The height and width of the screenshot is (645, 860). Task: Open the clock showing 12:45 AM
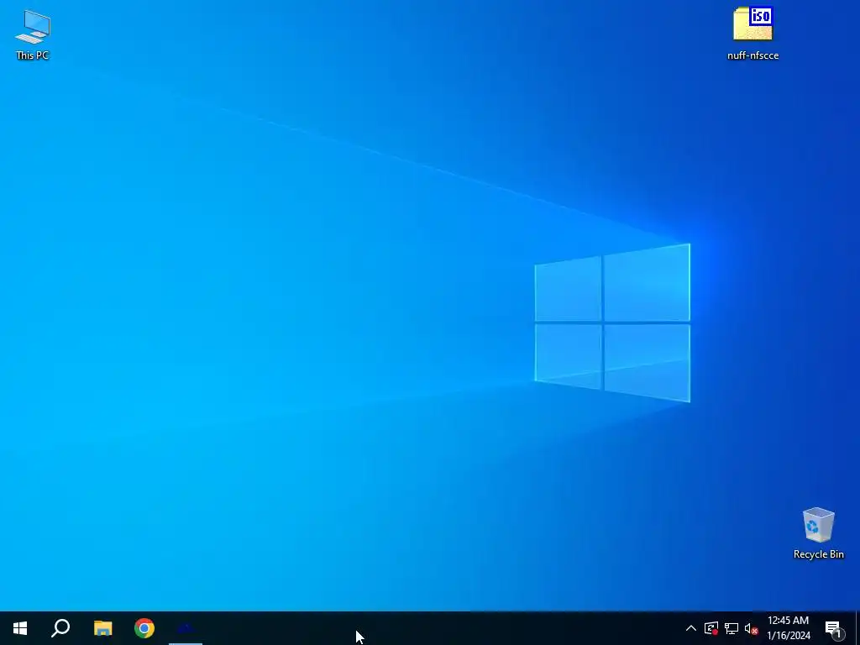point(788,628)
